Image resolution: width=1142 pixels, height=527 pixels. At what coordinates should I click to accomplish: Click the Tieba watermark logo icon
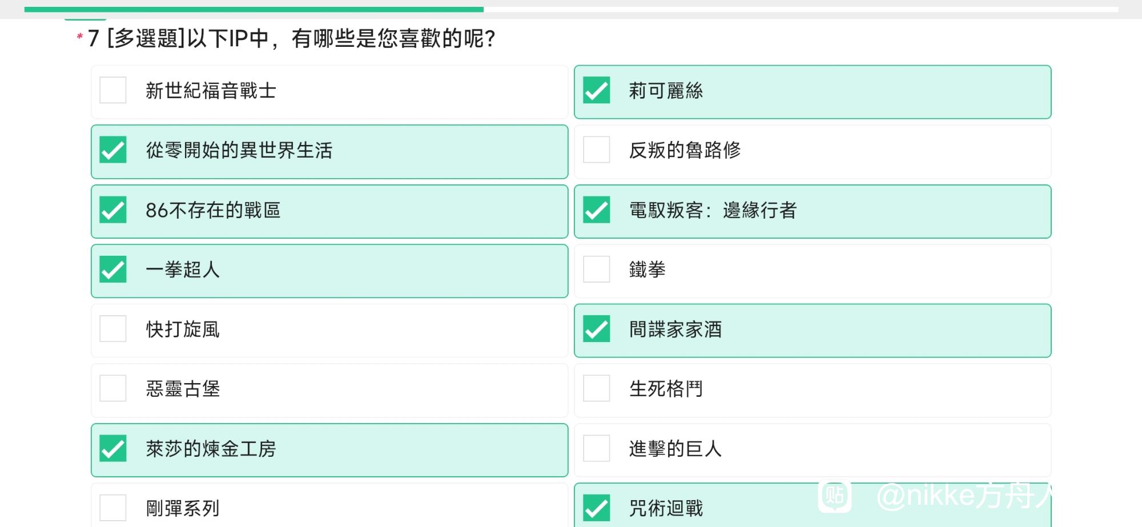pos(835,496)
